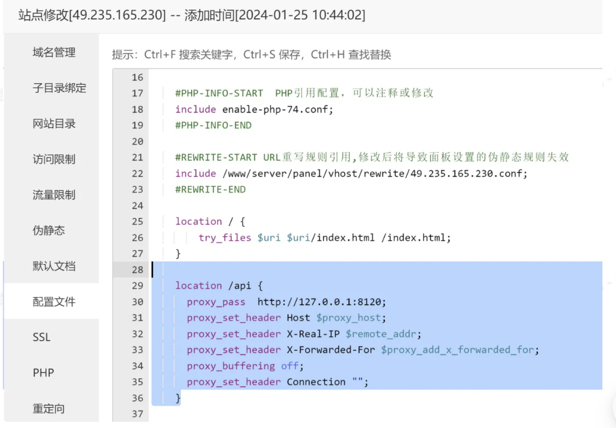Switch to the 默认文档 tab
The image size is (616, 428).
tap(54, 266)
